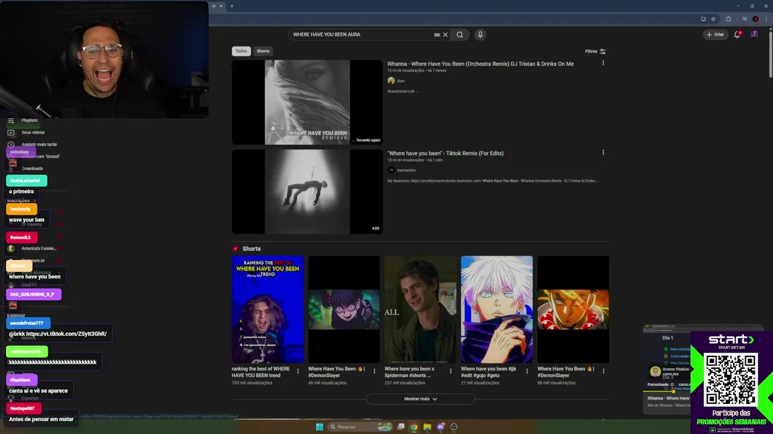
Task: Open Rihanna Orchestra Remix video thumbnail
Action: [x=307, y=102]
